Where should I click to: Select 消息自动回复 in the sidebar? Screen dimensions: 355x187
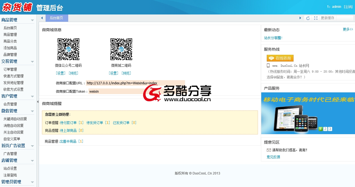[x=13, y=126]
